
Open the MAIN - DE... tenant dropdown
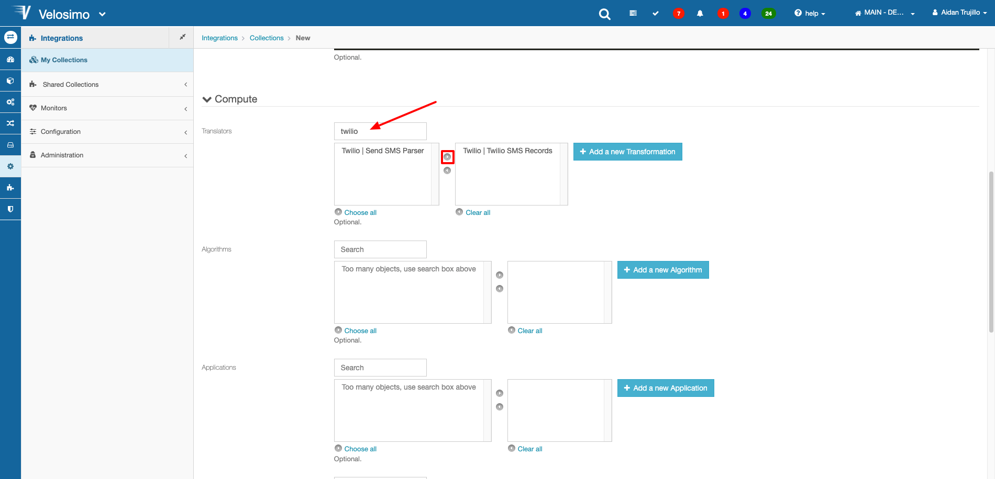(885, 13)
